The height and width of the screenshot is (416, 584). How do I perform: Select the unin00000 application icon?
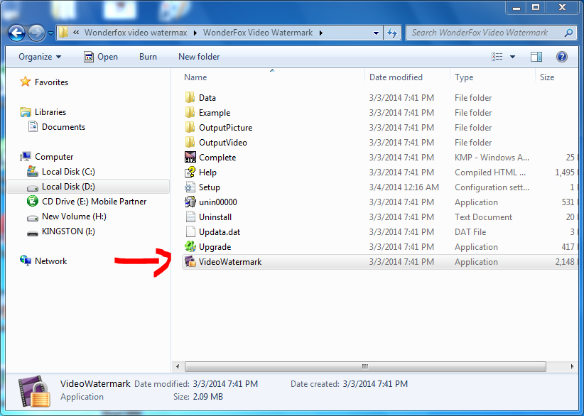(190, 202)
